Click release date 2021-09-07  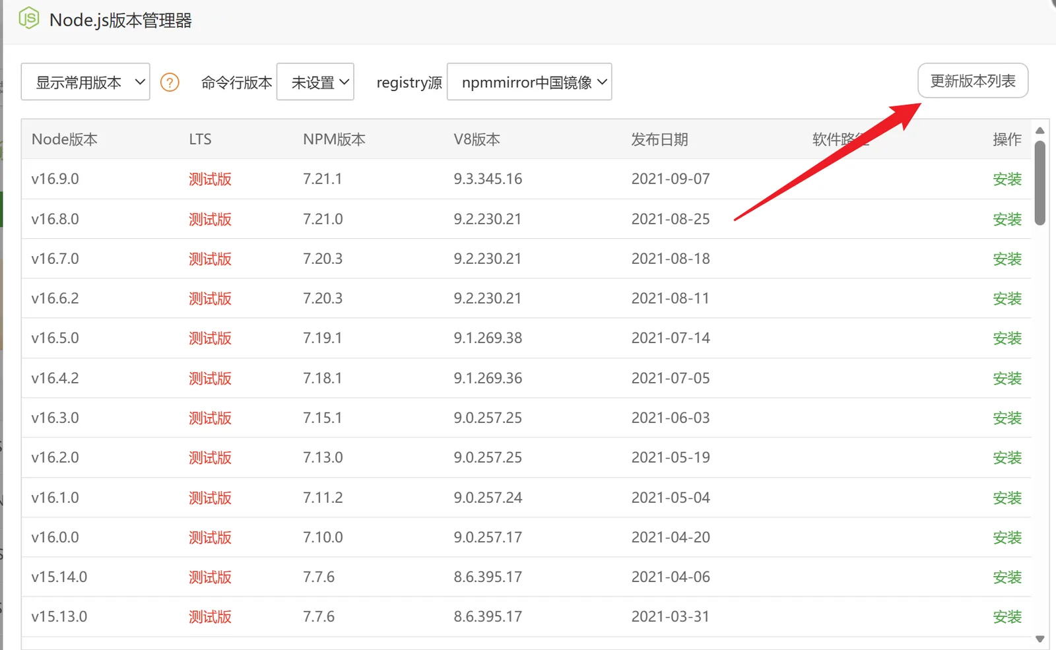pos(671,179)
